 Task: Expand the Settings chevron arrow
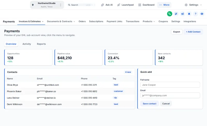[201, 5]
